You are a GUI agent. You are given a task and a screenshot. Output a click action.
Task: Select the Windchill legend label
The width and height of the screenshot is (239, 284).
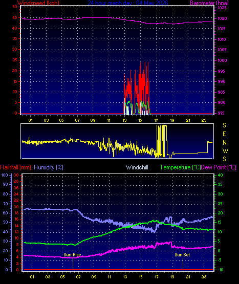pyautogui.click(x=137, y=167)
